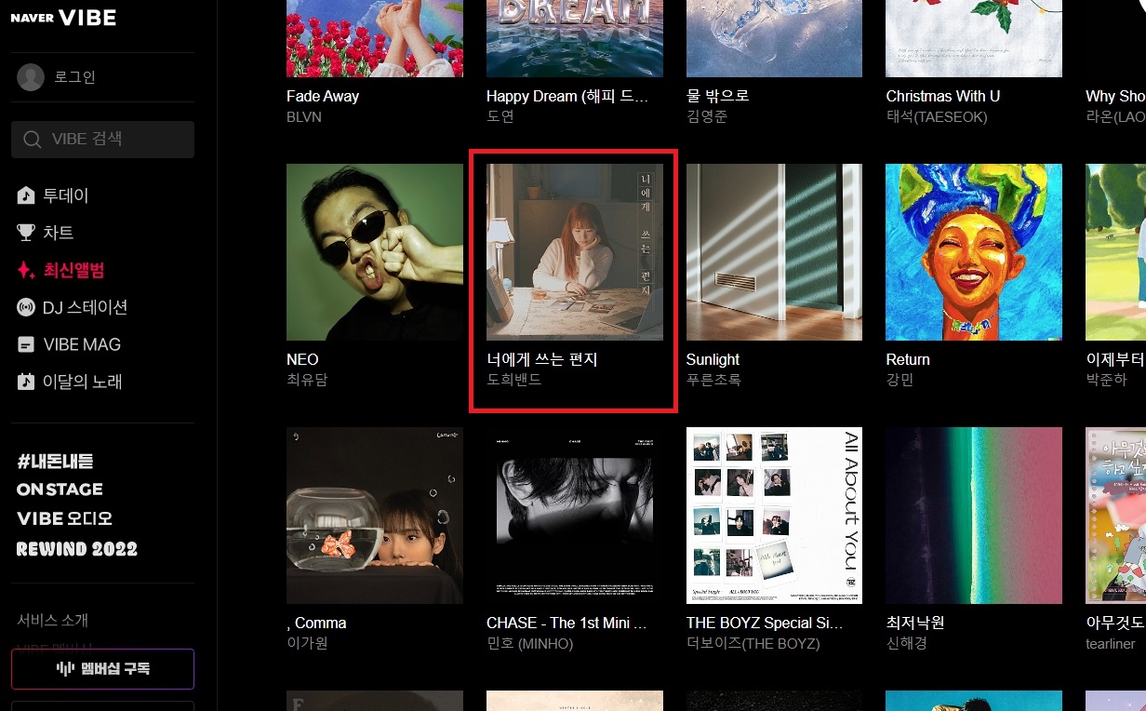Image resolution: width=1146 pixels, height=711 pixels.
Task: Click the 이달의 노래 calendar icon
Action: 26,382
